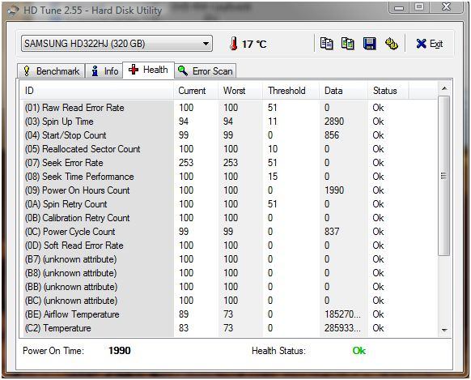
Task: Switch to the Benchmark tab
Action: [51, 71]
